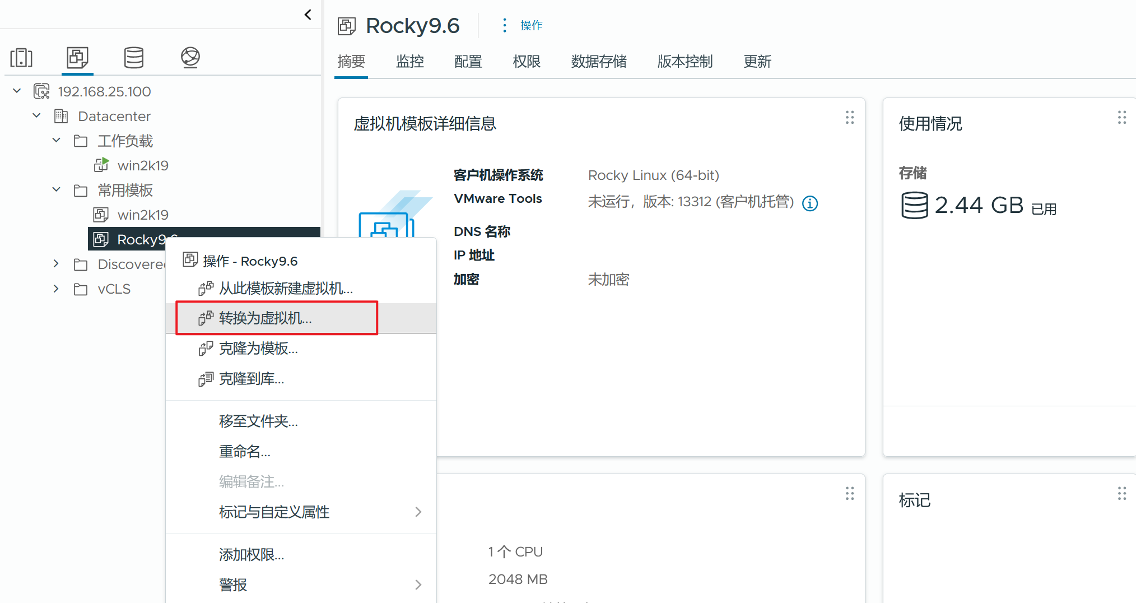Open the Storage inventory view icon
1136x603 pixels.
coord(134,57)
